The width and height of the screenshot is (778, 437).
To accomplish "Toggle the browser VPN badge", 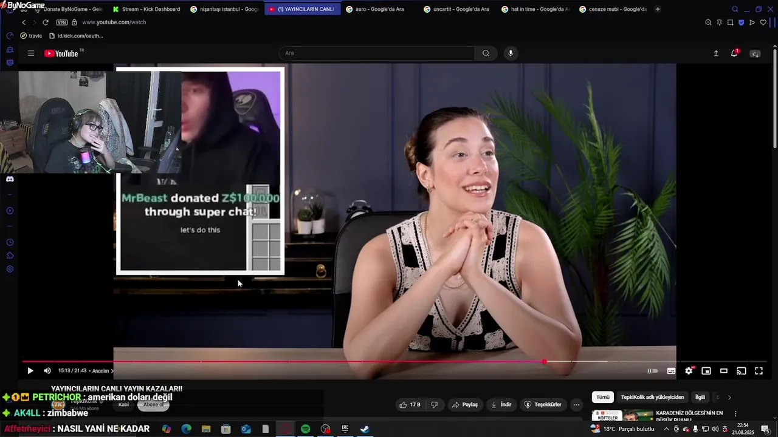I will pos(61,22).
